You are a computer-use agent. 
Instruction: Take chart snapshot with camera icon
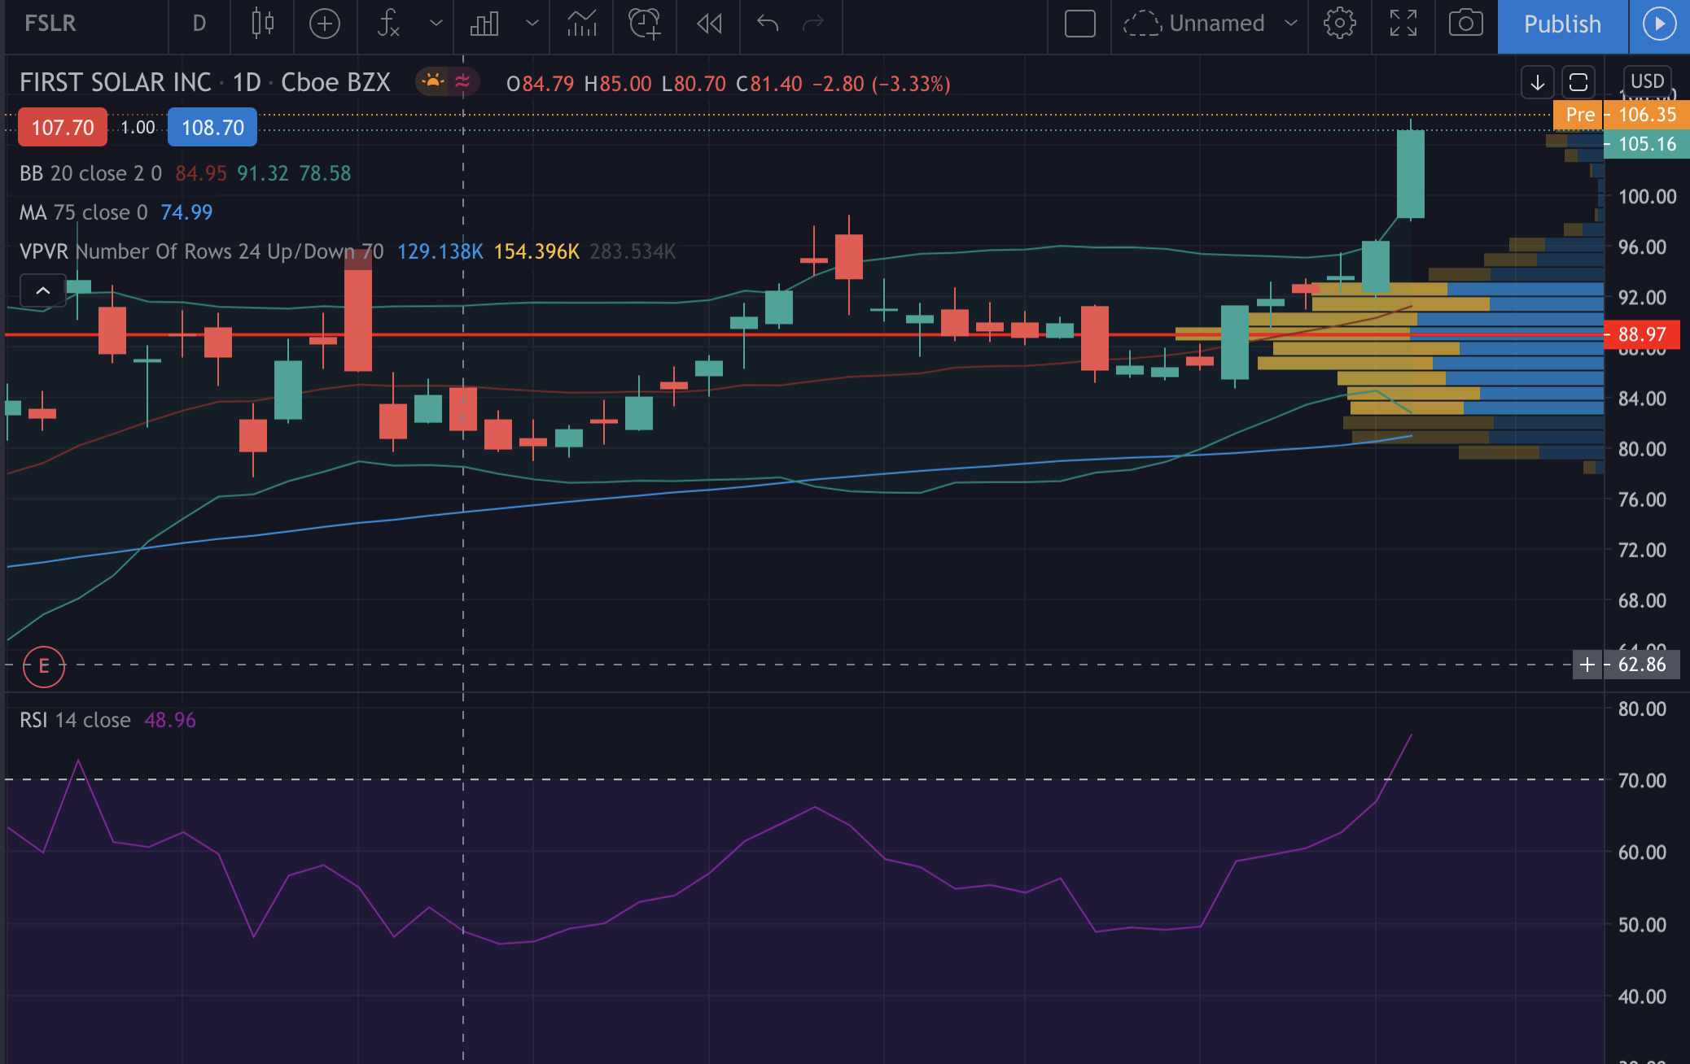(x=1465, y=24)
